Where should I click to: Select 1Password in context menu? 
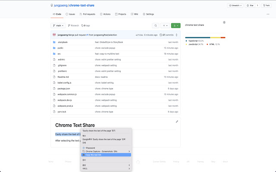tap(106, 148)
